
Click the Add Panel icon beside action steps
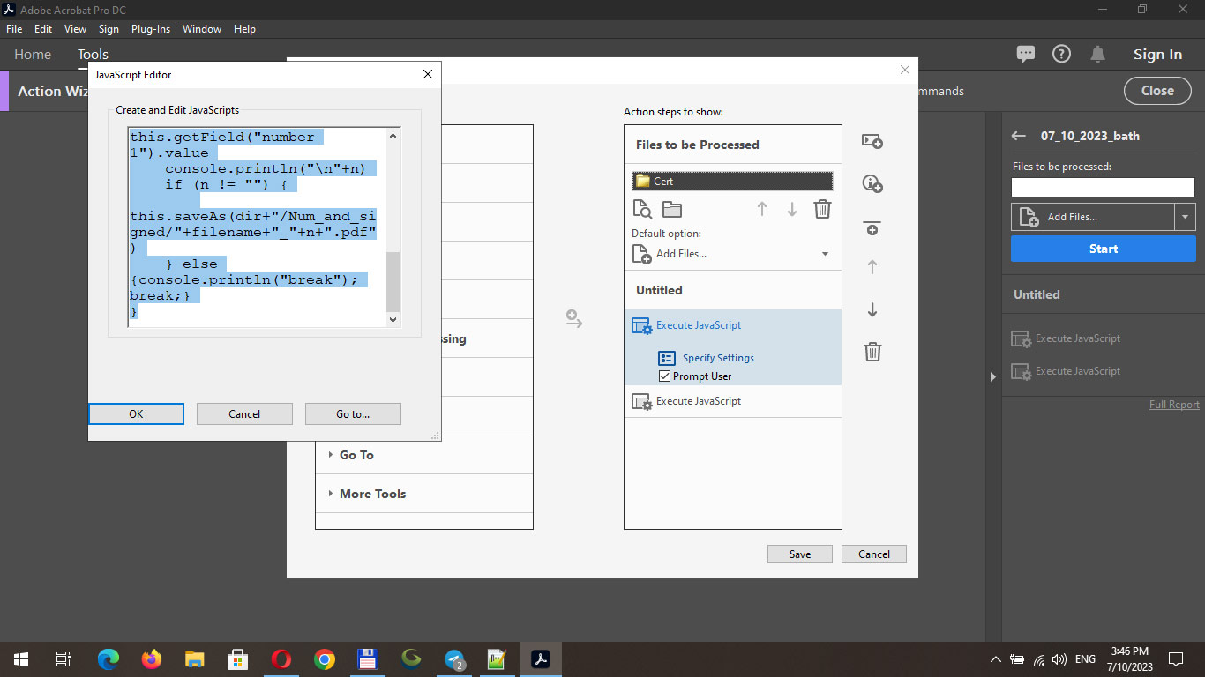point(872,141)
